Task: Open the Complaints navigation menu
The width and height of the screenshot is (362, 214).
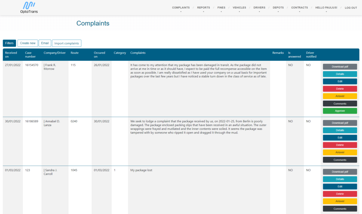Action: pos(181,8)
